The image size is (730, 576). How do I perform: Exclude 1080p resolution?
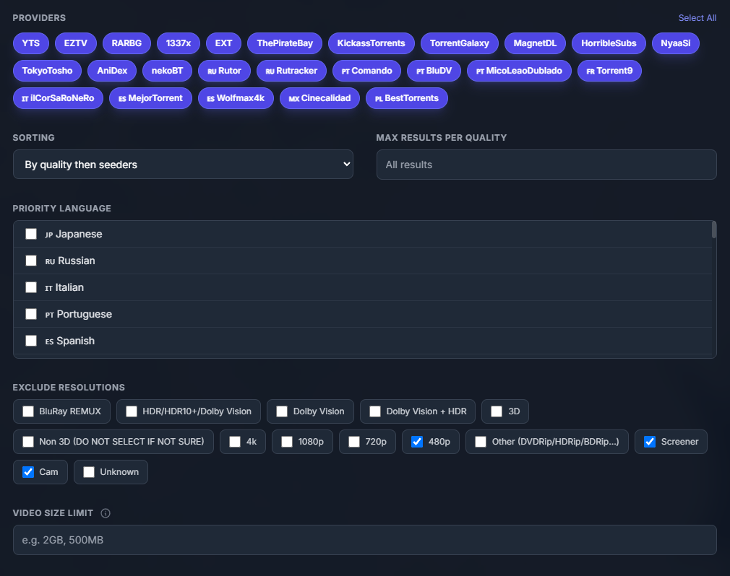tap(287, 442)
